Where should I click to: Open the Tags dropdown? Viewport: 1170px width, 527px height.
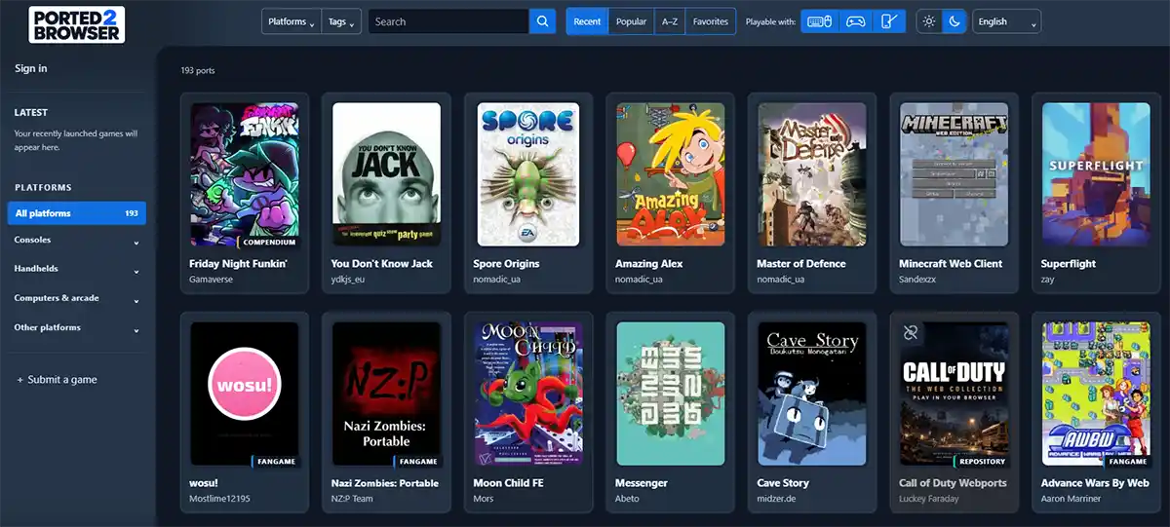click(341, 21)
